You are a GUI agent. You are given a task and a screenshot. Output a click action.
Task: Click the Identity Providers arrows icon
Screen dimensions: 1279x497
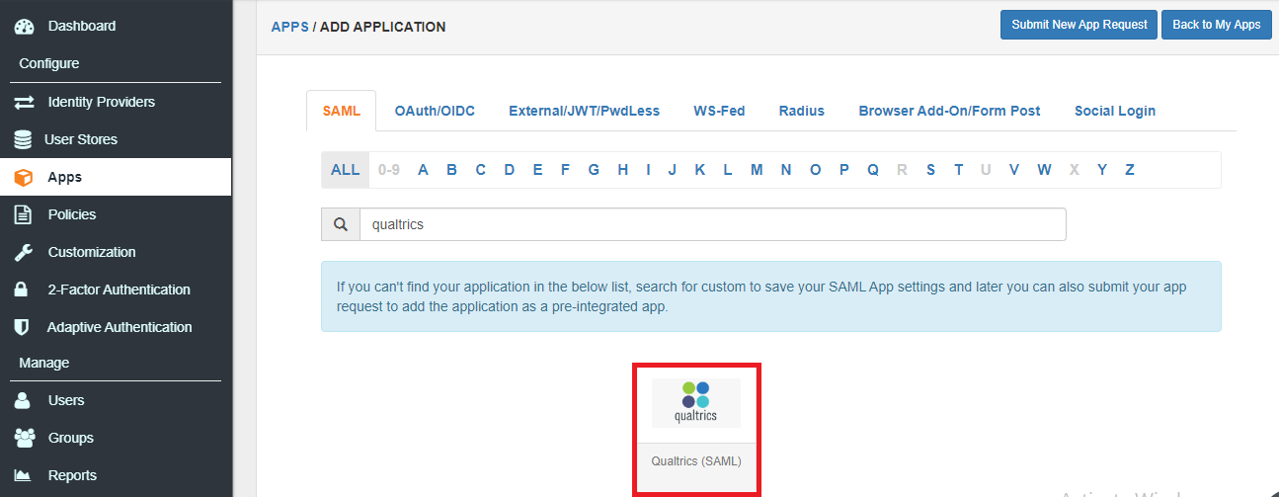24,102
